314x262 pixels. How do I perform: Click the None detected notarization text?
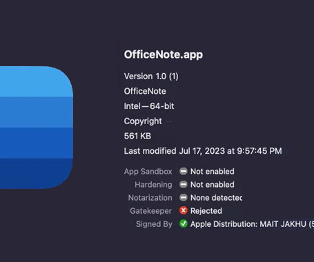[216, 198]
